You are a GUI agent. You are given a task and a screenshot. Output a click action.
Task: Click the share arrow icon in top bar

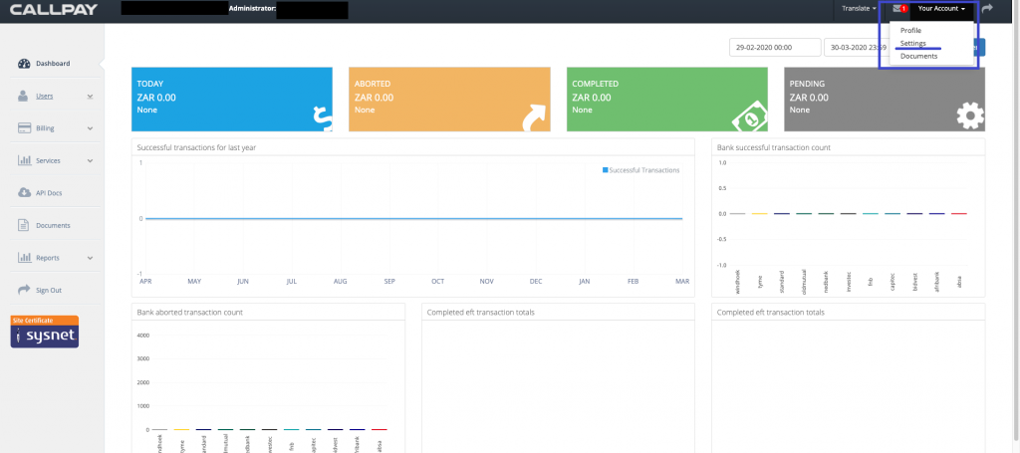tap(987, 8)
